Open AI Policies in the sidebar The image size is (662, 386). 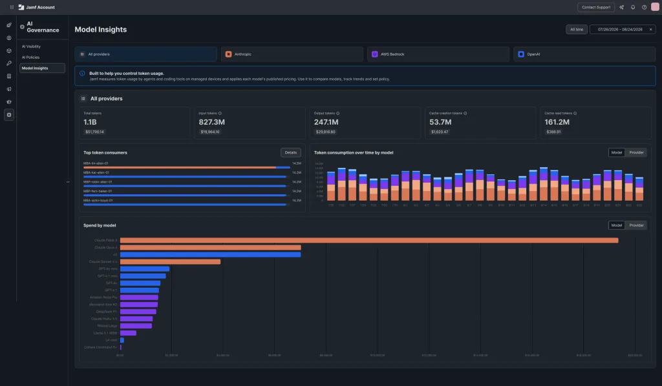[30, 57]
